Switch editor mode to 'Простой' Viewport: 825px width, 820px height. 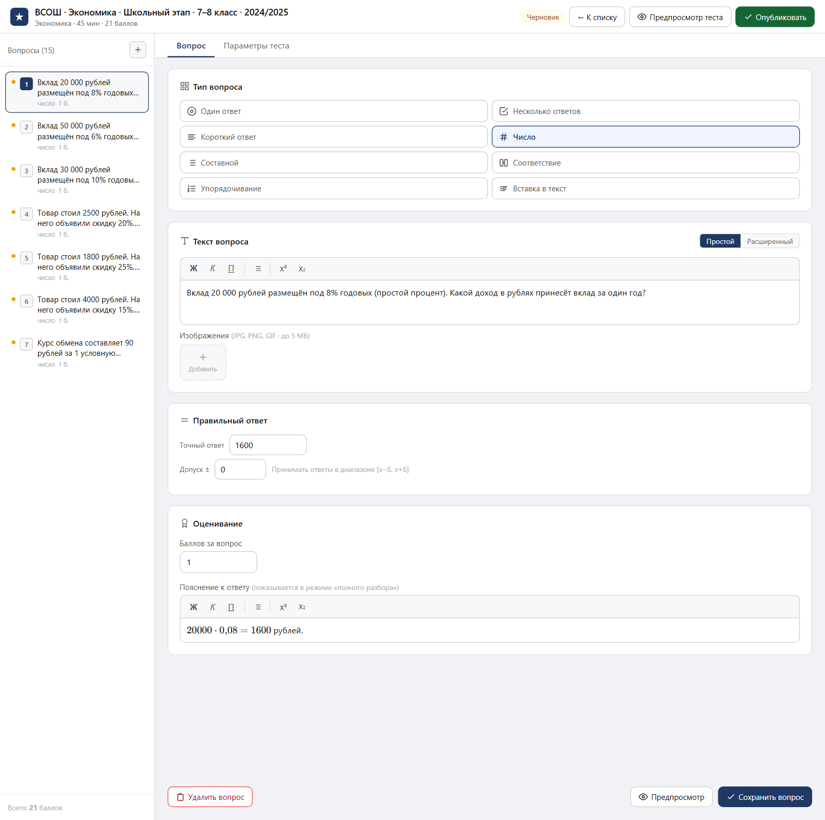coord(720,241)
